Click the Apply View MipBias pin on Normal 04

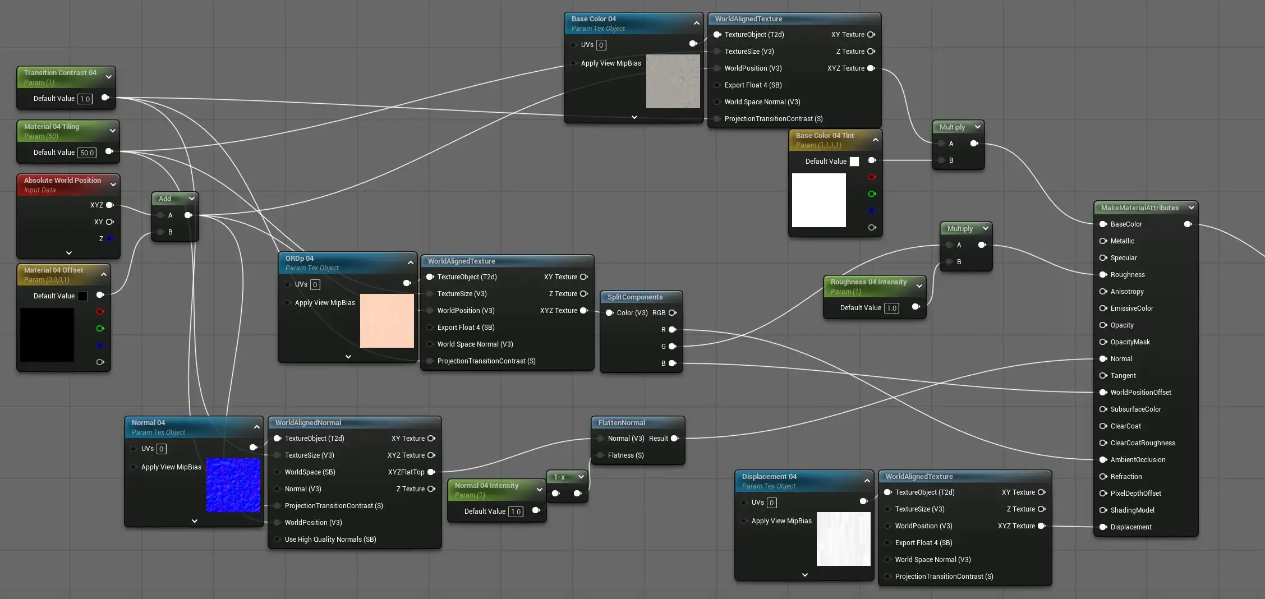134,467
